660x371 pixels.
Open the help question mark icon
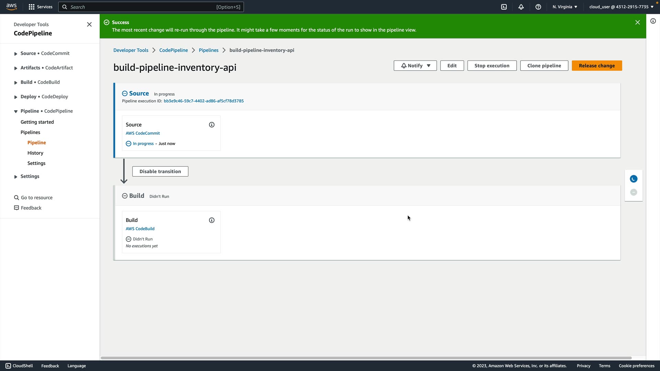click(538, 7)
